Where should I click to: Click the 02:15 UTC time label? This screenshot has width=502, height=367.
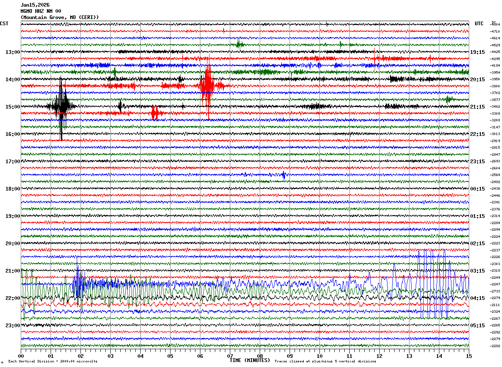point(478,244)
